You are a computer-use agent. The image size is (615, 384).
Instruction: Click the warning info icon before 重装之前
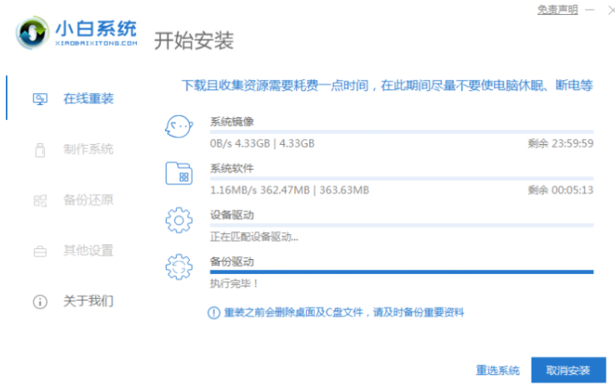[214, 312]
